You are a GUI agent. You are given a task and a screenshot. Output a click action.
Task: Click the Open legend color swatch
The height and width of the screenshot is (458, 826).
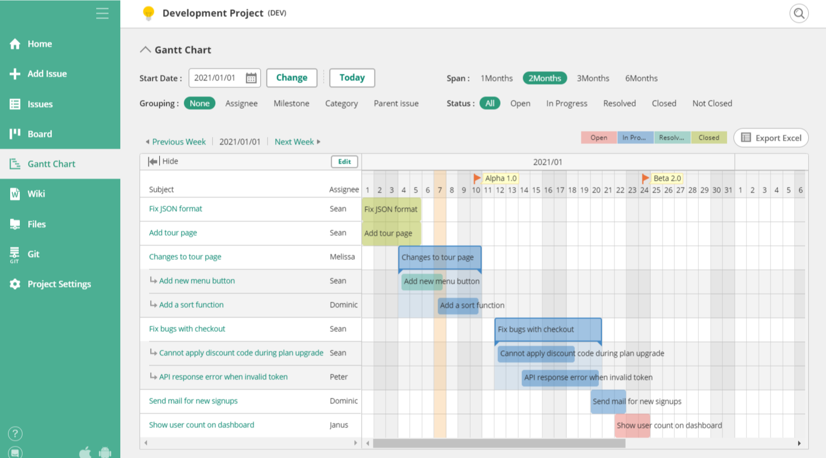(598, 137)
